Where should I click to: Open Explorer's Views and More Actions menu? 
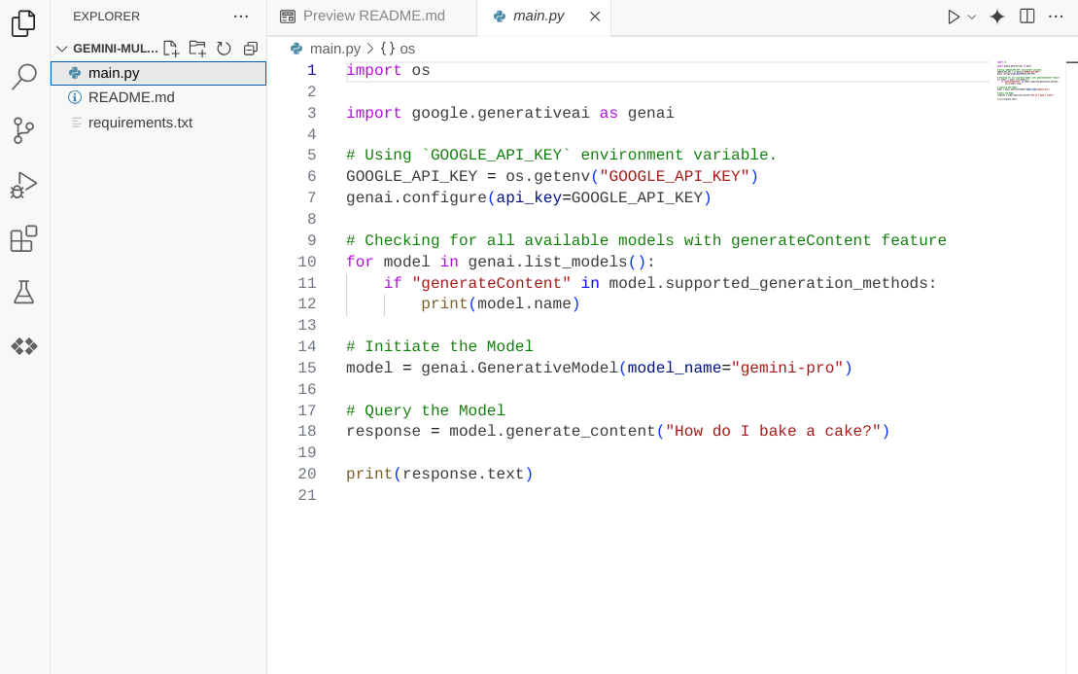241,16
